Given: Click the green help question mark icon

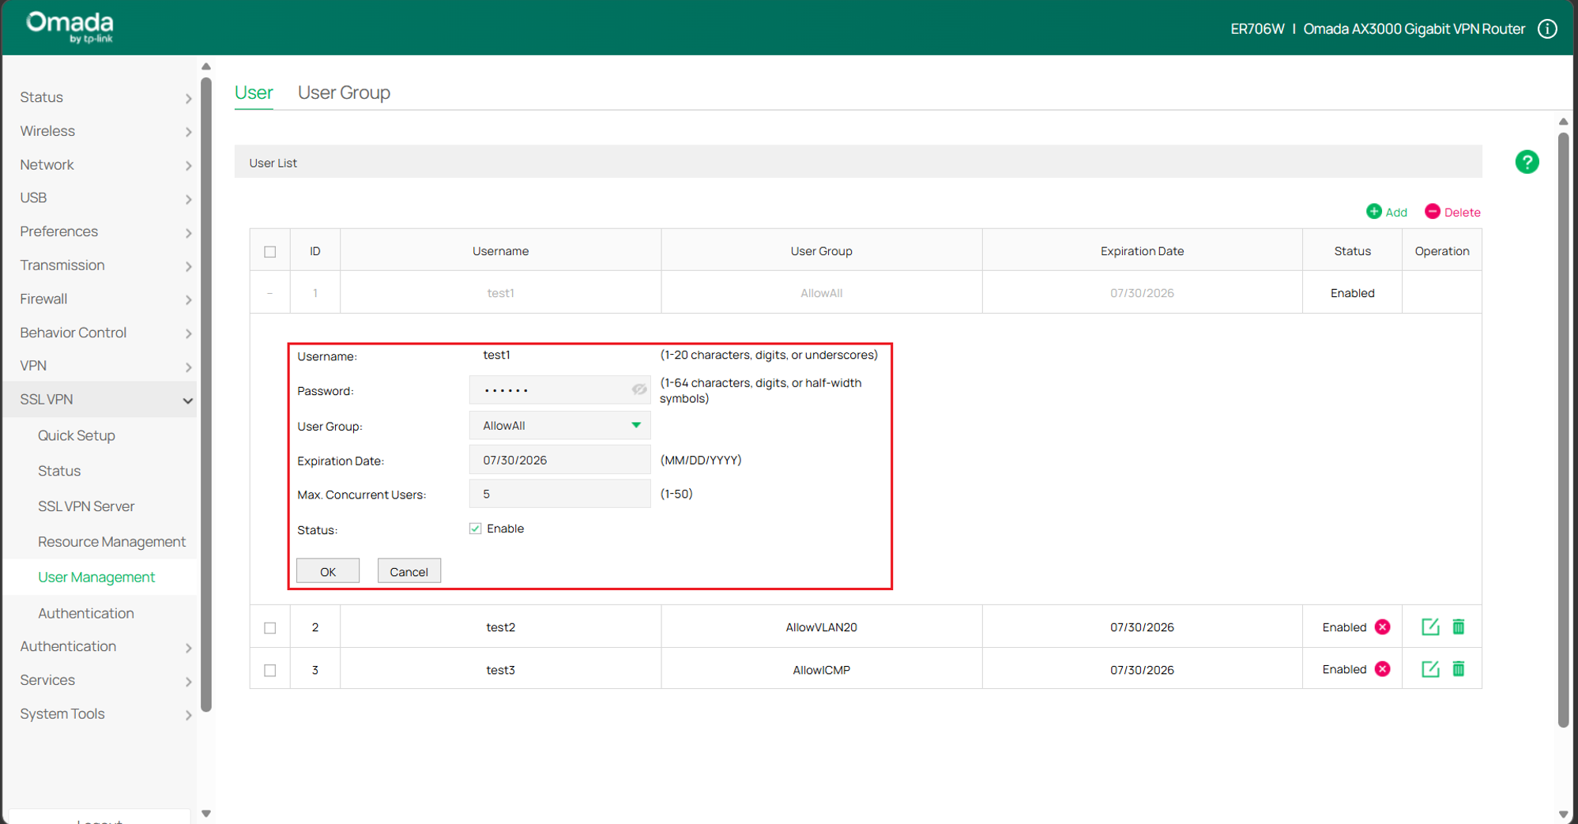Looking at the screenshot, I should [x=1527, y=162].
